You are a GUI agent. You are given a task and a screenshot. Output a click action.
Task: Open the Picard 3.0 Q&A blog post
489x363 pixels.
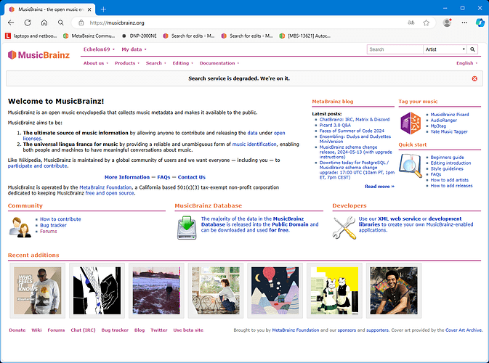click(x=335, y=125)
